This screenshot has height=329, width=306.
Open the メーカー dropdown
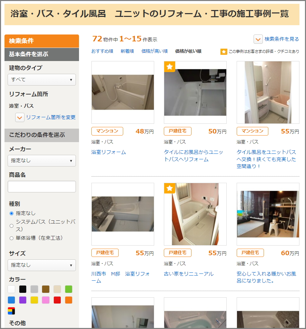coord(42,161)
